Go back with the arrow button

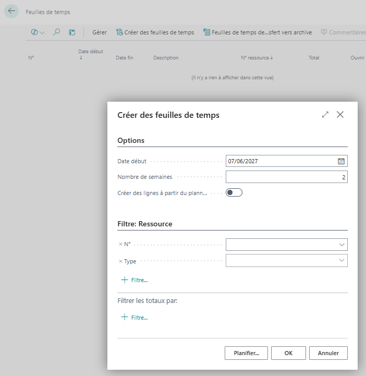click(x=11, y=11)
